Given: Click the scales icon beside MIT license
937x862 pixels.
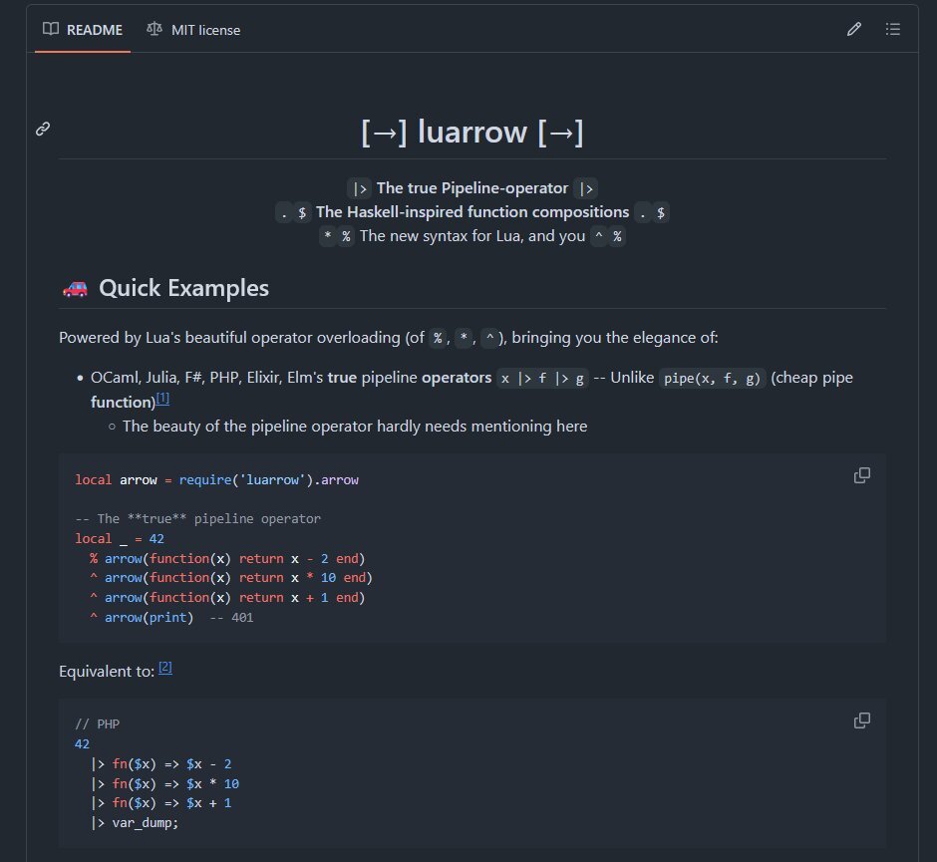Looking at the screenshot, I should click(x=155, y=29).
